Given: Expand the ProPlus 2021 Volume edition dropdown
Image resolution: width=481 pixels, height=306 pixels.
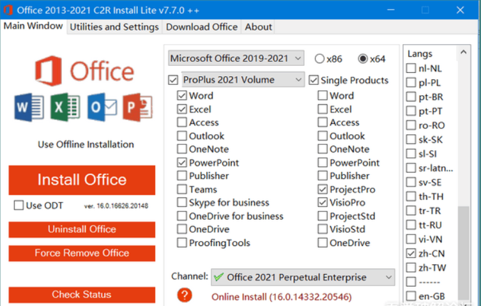Looking at the screenshot, I should [x=243, y=80].
